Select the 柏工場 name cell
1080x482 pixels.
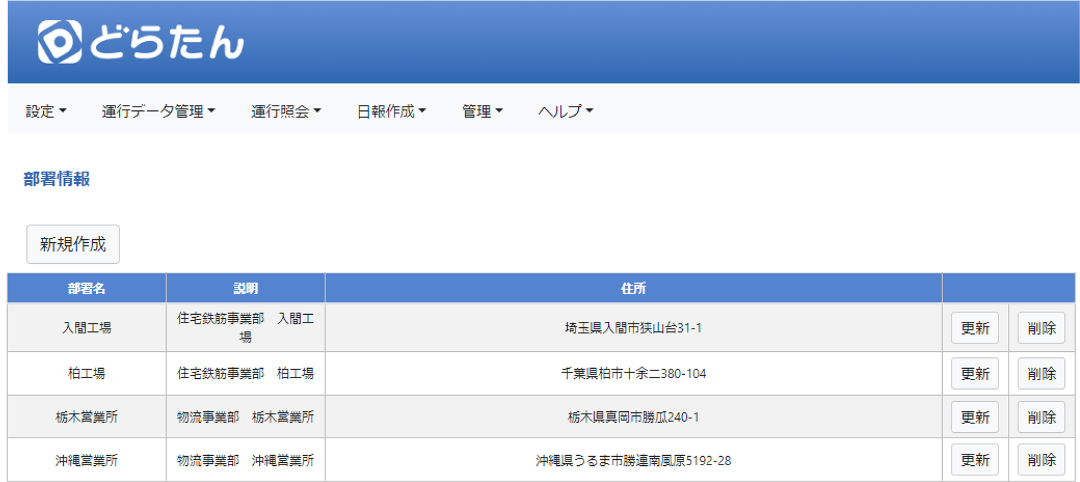click(86, 373)
